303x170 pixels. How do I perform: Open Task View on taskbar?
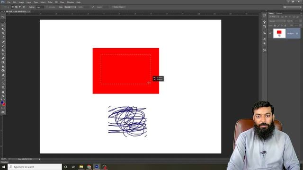tap(73, 167)
